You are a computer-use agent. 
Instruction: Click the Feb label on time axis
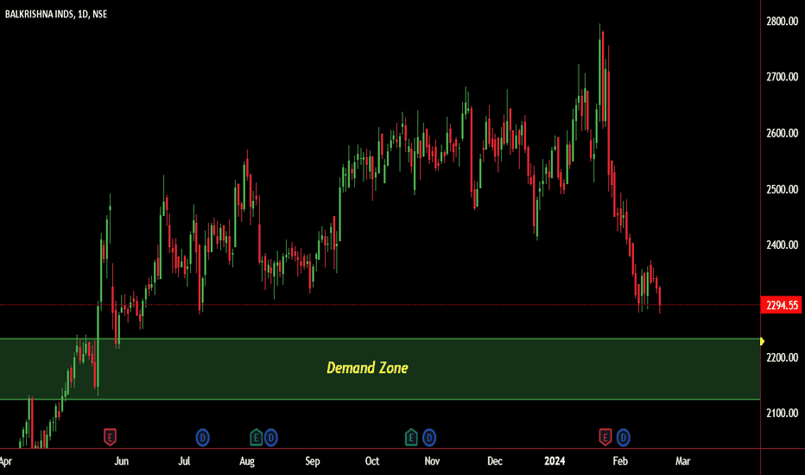point(620,461)
